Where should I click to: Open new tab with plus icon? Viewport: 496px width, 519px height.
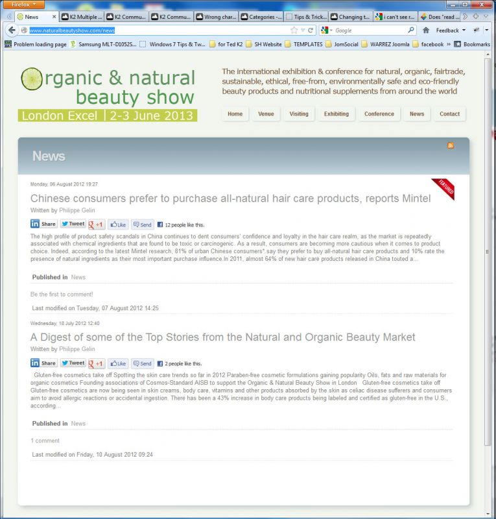pyautogui.click(x=475, y=16)
